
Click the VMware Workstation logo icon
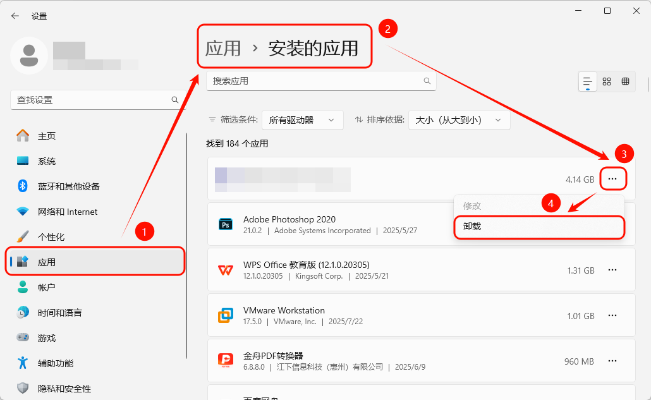(x=226, y=315)
